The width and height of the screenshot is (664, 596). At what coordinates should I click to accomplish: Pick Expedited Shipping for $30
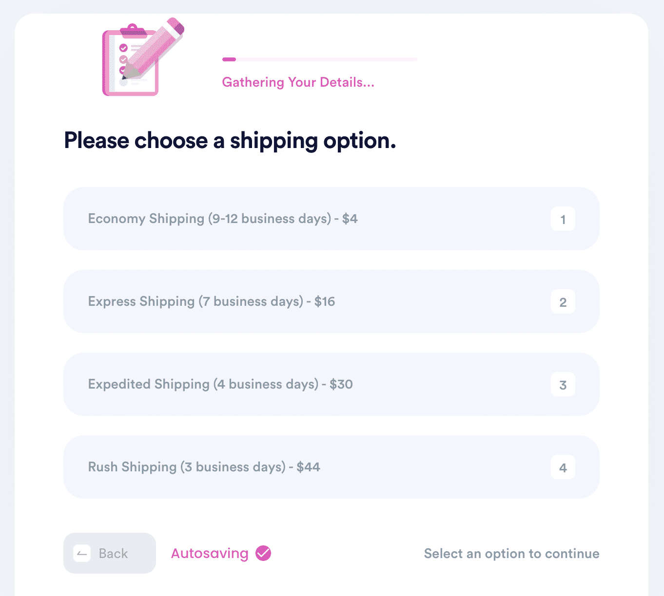(331, 384)
